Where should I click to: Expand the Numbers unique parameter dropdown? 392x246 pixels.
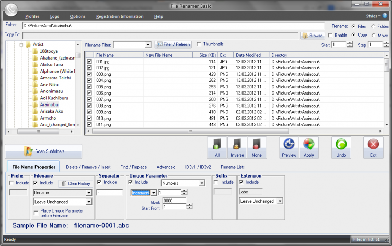click(x=201, y=183)
